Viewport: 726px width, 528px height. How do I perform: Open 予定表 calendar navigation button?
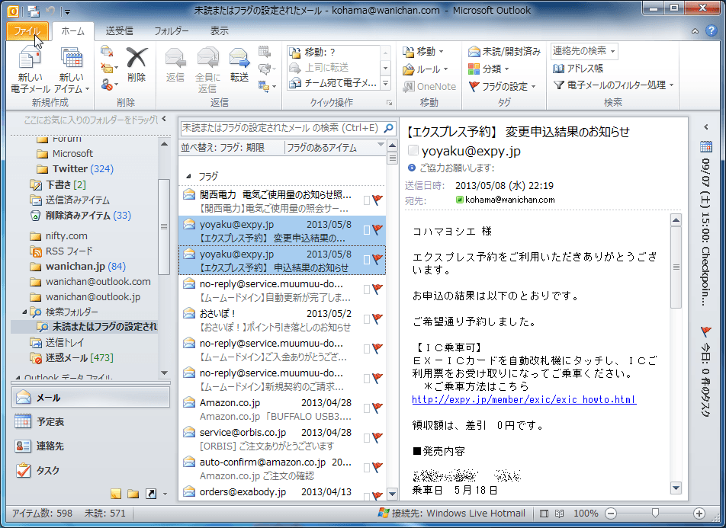click(91, 421)
